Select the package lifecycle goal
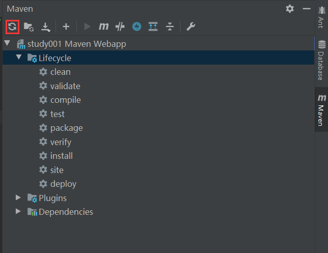The image size is (328, 253). pos(66,128)
